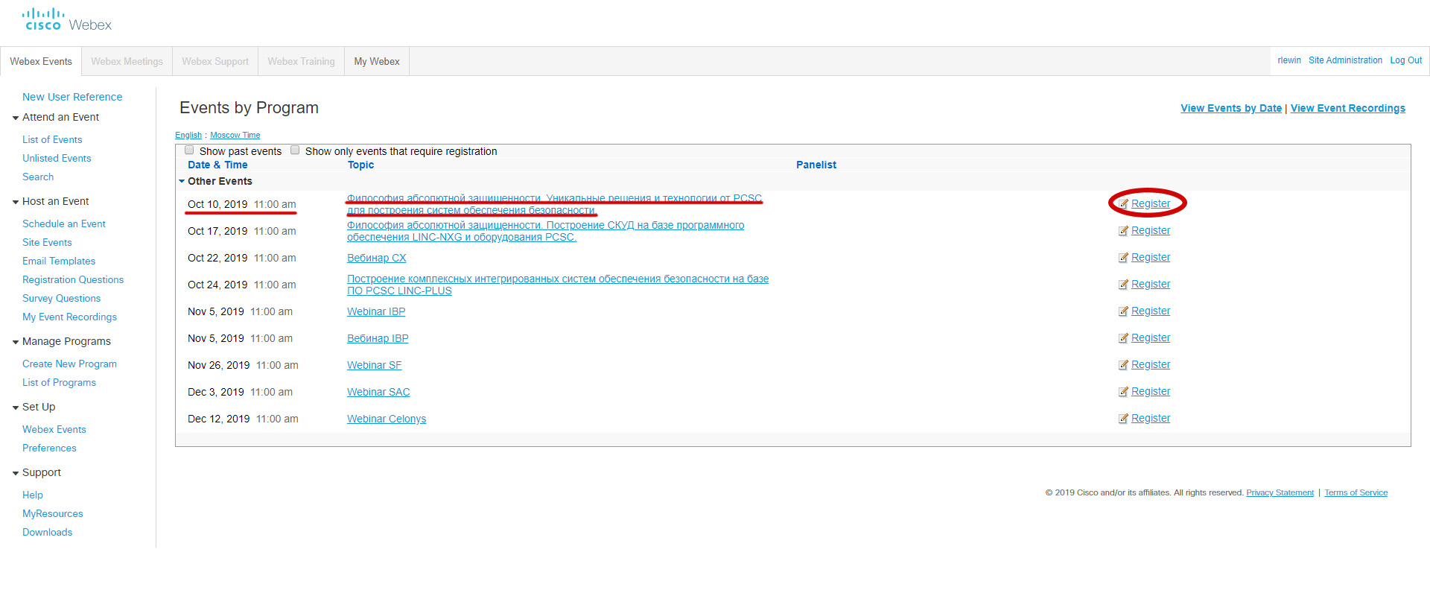This screenshot has width=1430, height=593.
Task: Switch to Webex Events tab
Action: click(x=41, y=61)
